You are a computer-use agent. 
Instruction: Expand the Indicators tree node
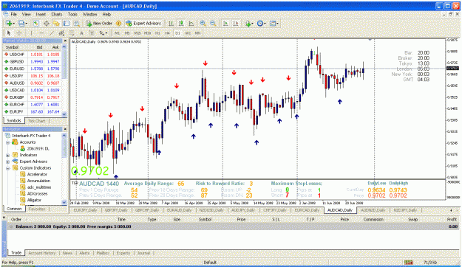tap(8, 155)
